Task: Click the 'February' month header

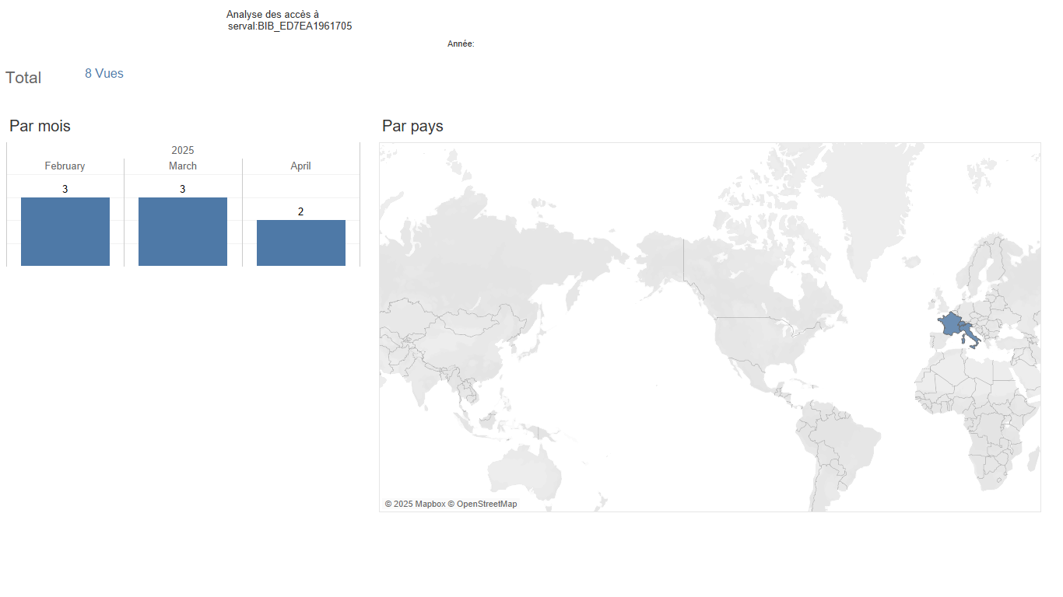Action: [x=65, y=166]
